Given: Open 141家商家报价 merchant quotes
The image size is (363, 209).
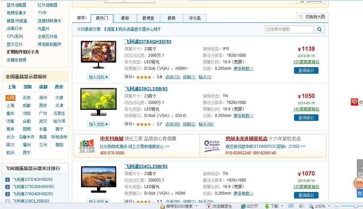Looking at the screenshot, I should click(306, 109).
